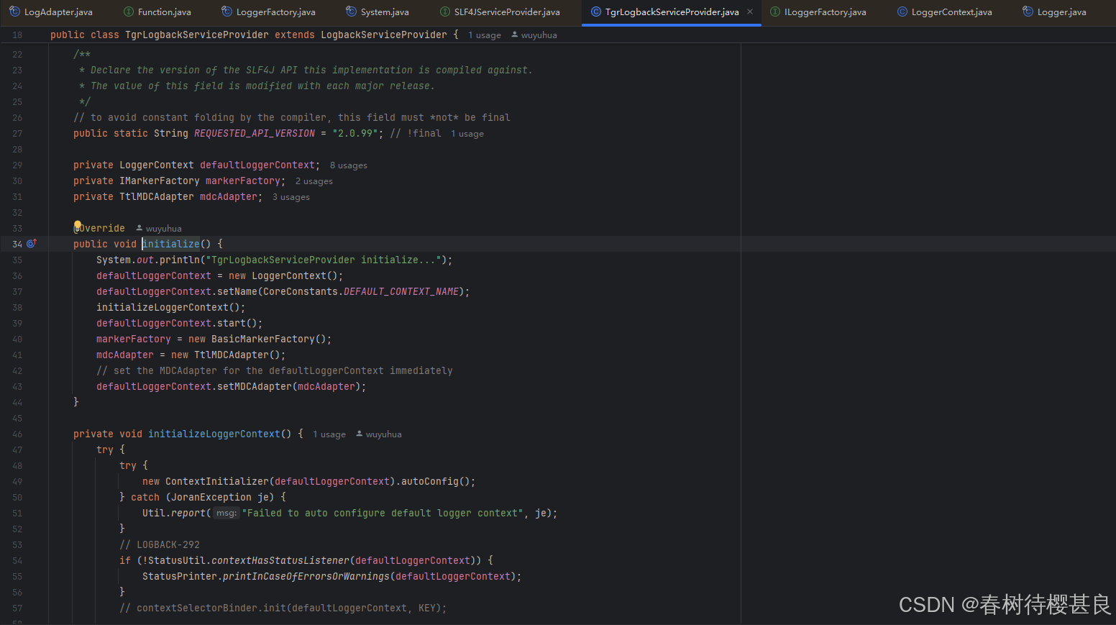1116x625 pixels.
Task: Click the override gutter icon on line 34
Action: point(32,244)
